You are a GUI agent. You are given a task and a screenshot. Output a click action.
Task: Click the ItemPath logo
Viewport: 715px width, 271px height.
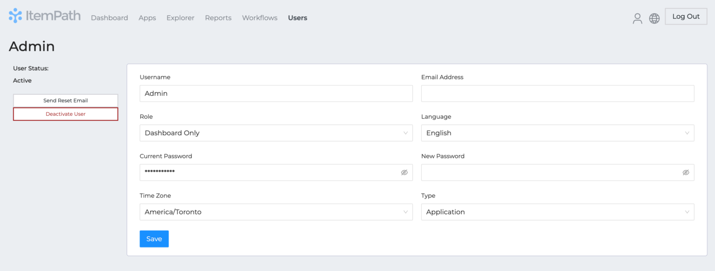coord(44,16)
